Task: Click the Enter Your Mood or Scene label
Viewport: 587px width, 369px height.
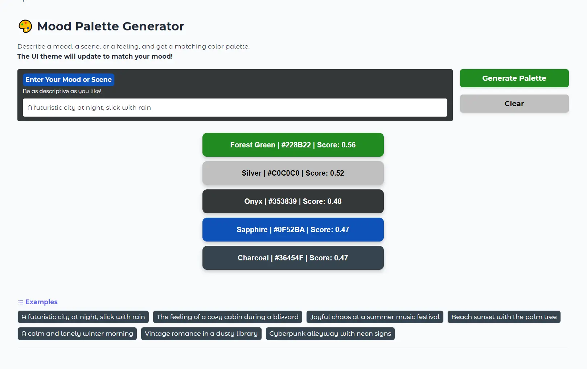Action: 69,80
